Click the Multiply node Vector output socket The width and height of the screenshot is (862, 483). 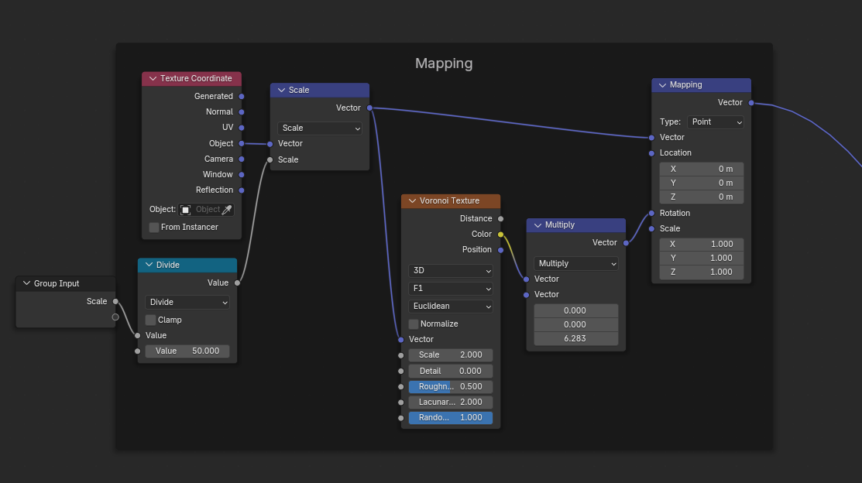626,243
